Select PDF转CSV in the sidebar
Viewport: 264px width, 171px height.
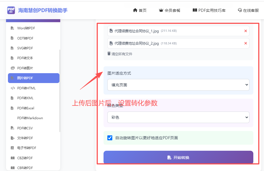tap(34, 128)
